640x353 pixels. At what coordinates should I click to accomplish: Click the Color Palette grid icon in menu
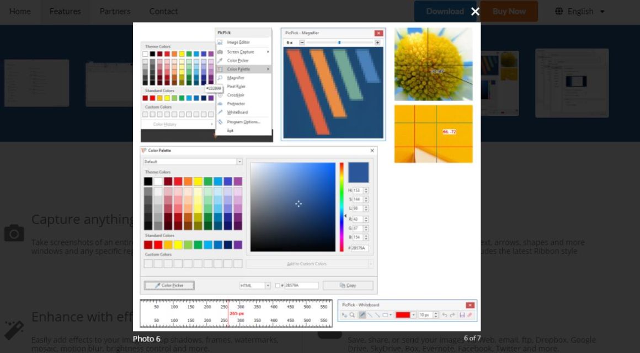220,69
